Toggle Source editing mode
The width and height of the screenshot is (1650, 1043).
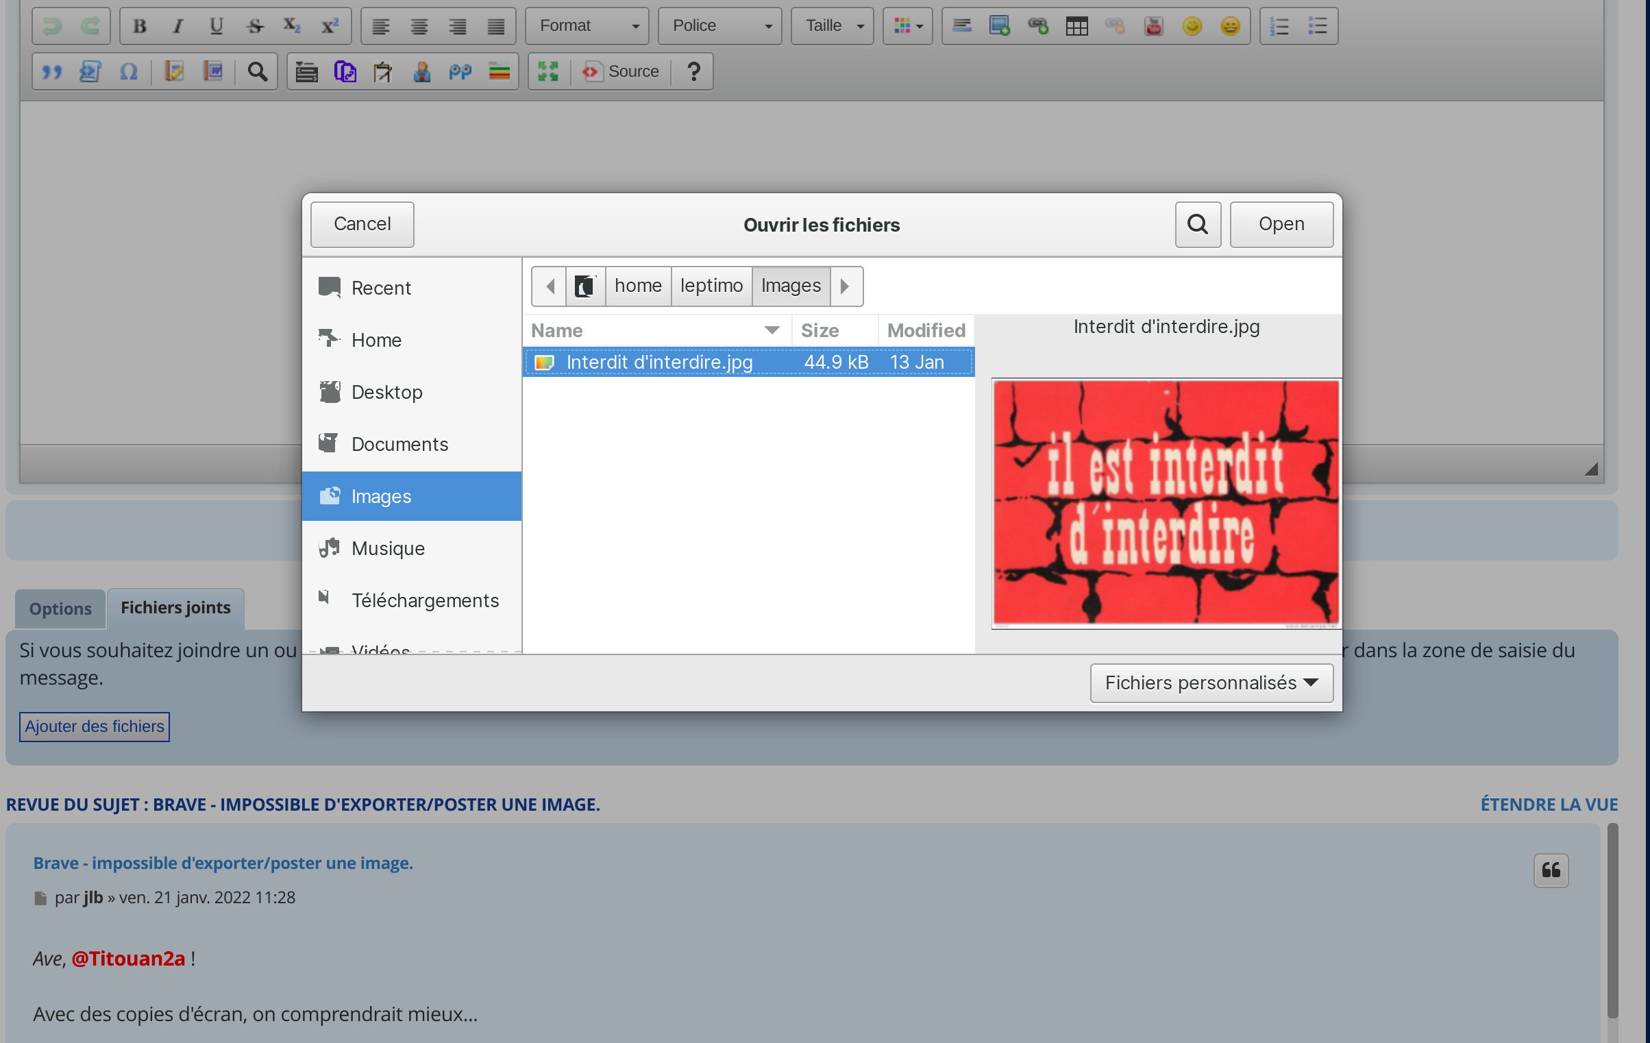point(621,71)
